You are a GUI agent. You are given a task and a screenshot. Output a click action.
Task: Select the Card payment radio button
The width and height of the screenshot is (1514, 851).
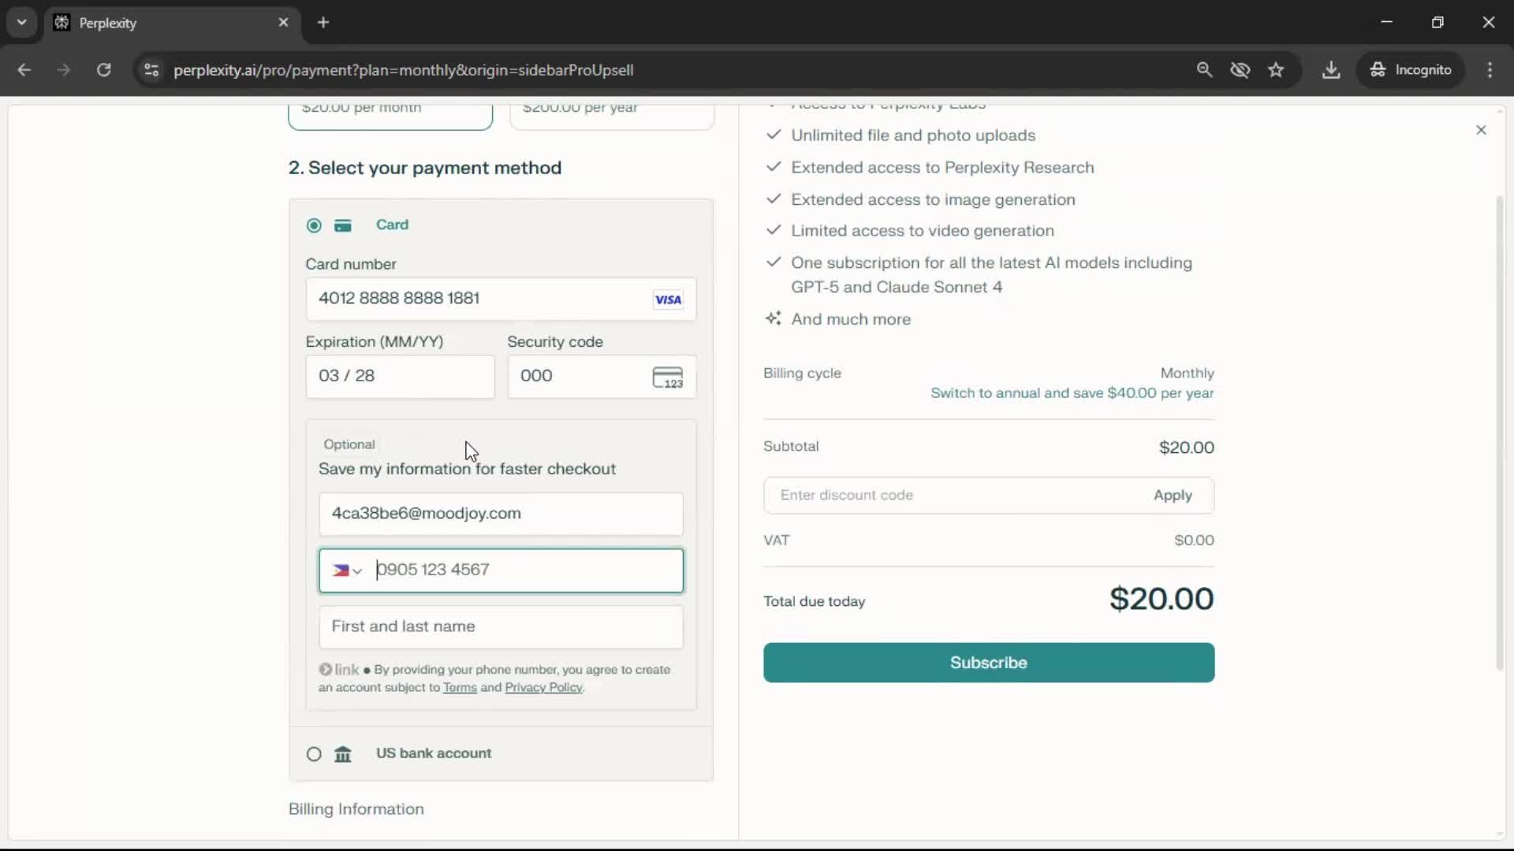[x=314, y=225]
